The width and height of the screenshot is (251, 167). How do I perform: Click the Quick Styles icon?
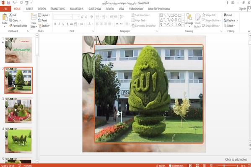pyautogui.click(x=197, y=17)
